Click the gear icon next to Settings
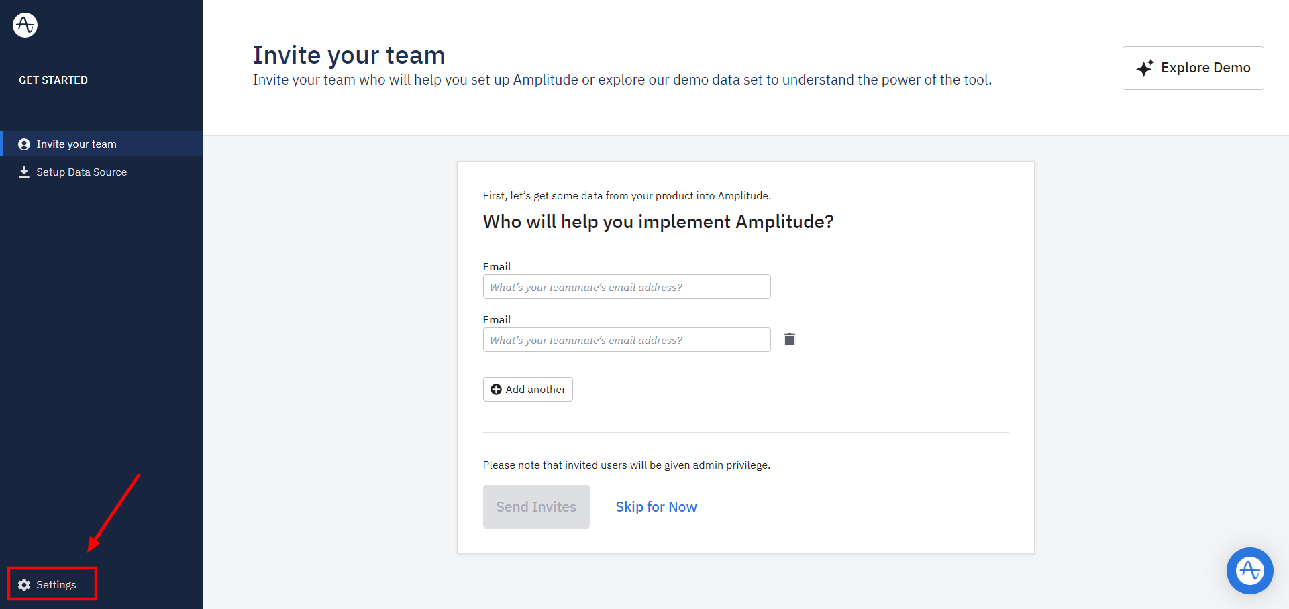The width and height of the screenshot is (1289, 609). point(24,585)
